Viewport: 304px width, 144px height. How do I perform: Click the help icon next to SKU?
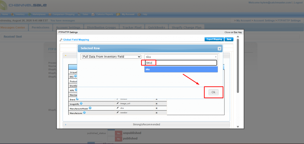point(75,76)
